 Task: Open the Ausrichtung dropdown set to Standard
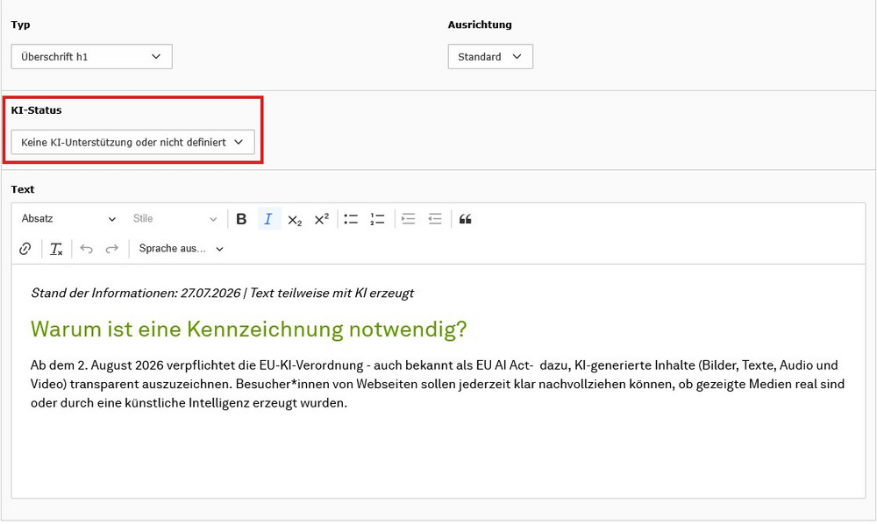click(x=490, y=56)
